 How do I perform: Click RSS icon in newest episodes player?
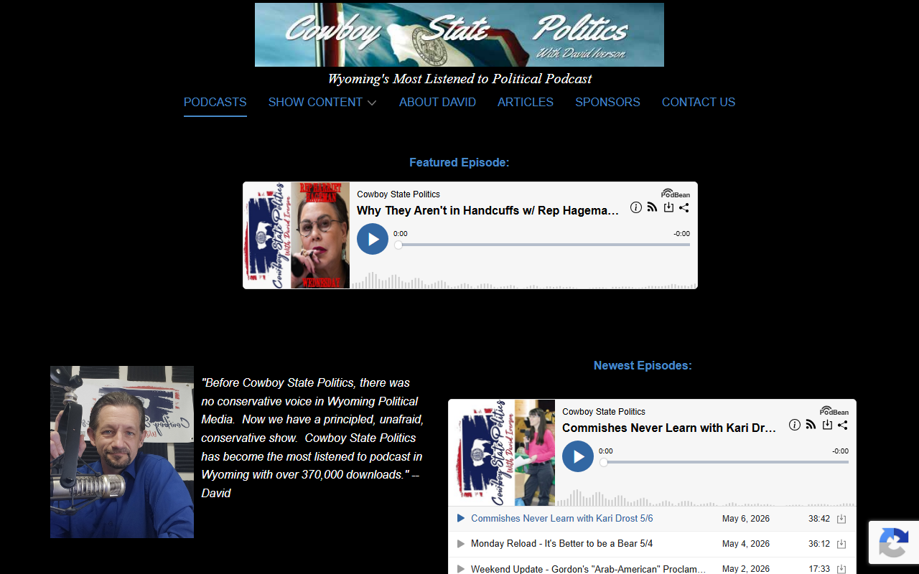pyautogui.click(x=811, y=425)
